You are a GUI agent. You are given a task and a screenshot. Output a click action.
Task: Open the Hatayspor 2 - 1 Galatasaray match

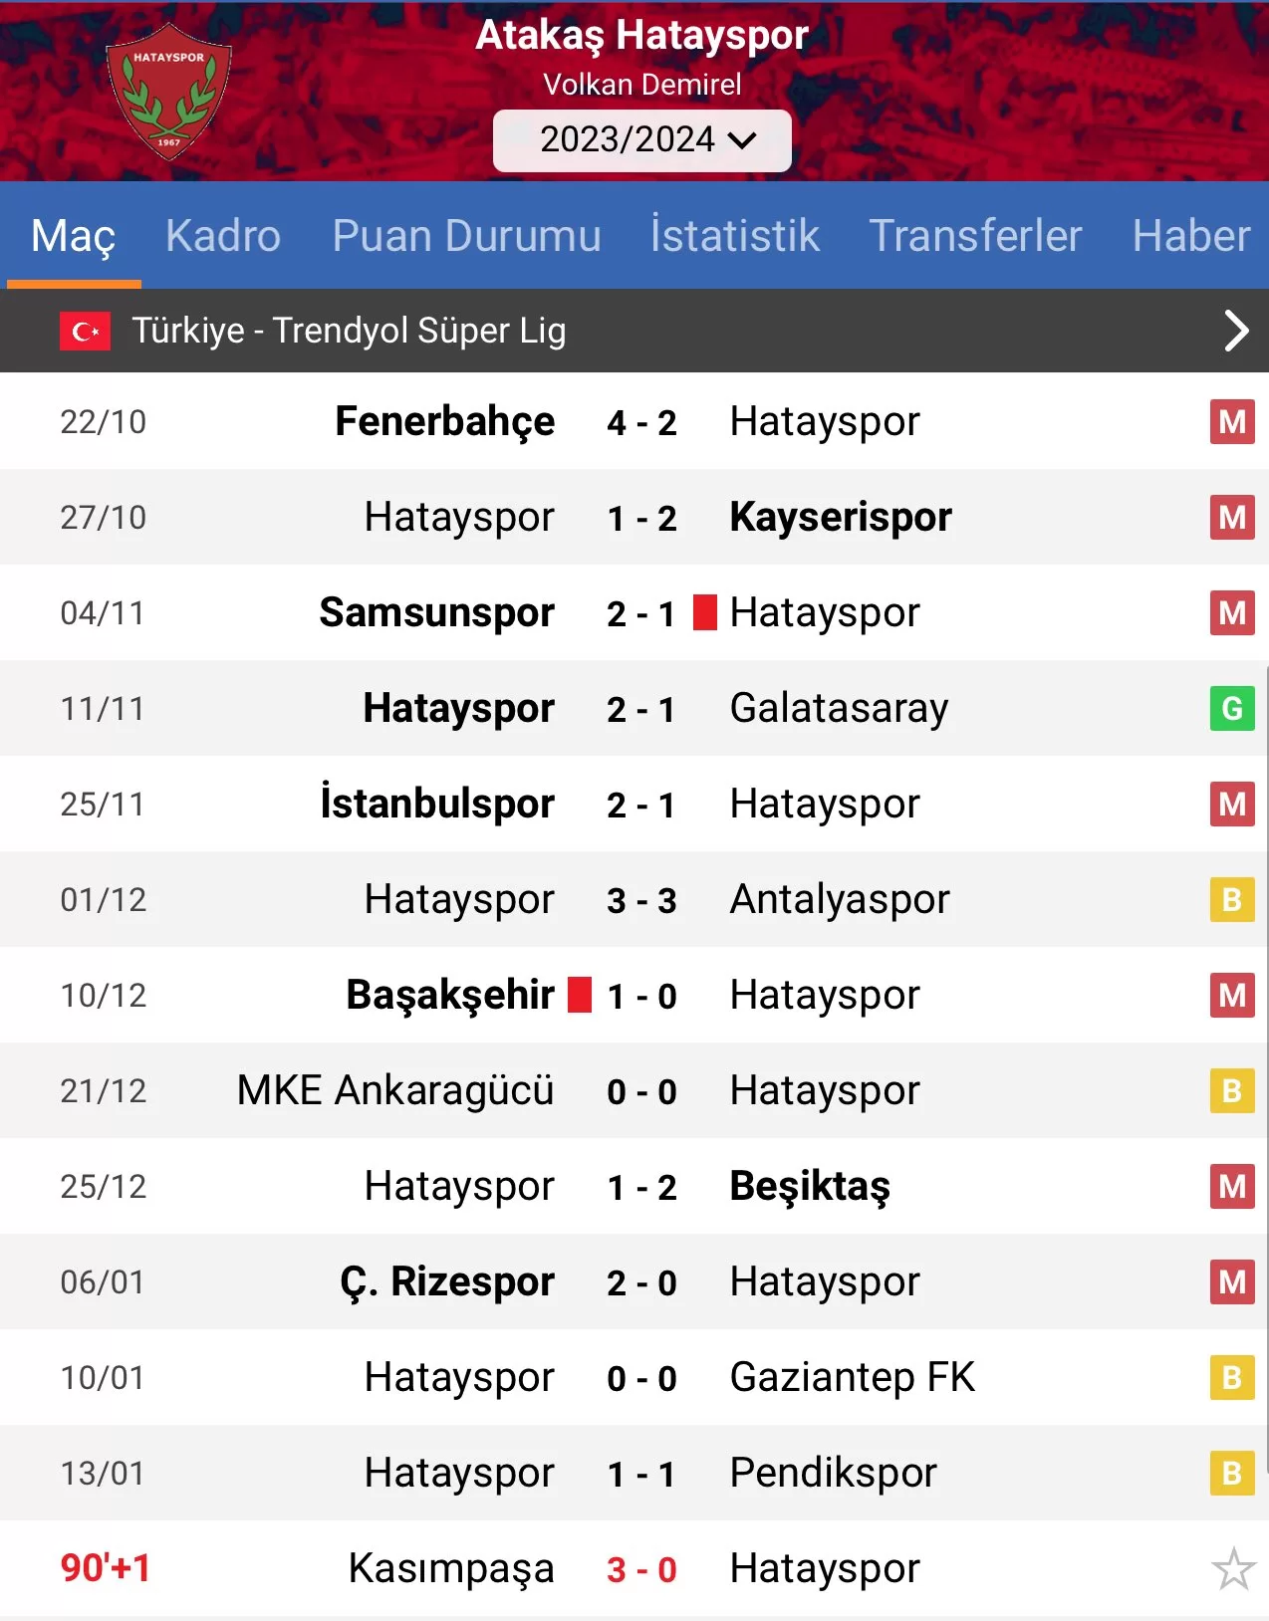coord(641,709)
